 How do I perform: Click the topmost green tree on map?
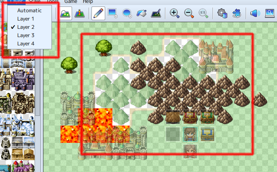pos(104,47)
